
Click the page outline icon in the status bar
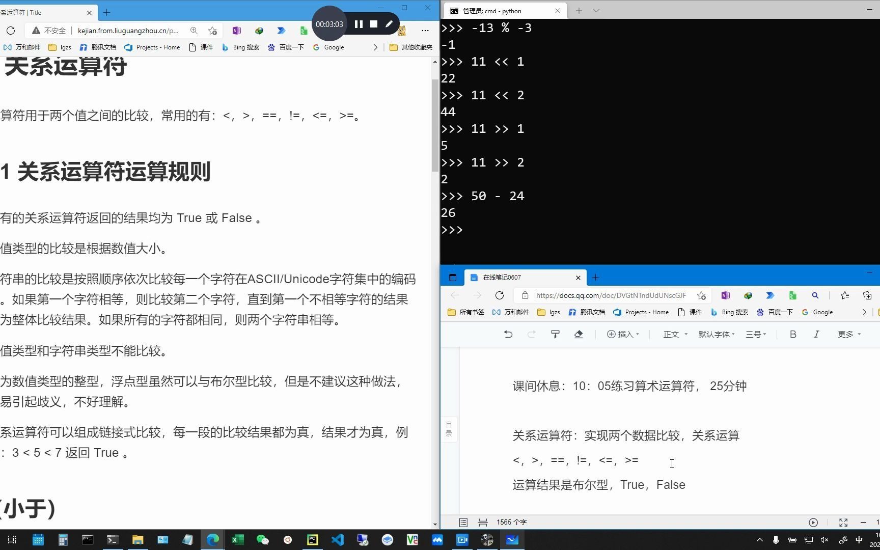click(x=463, y=522)
